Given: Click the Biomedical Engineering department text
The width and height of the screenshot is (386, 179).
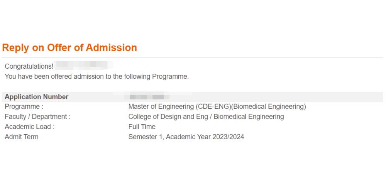Looking at the screenshot, I should (x=249, y=117).
